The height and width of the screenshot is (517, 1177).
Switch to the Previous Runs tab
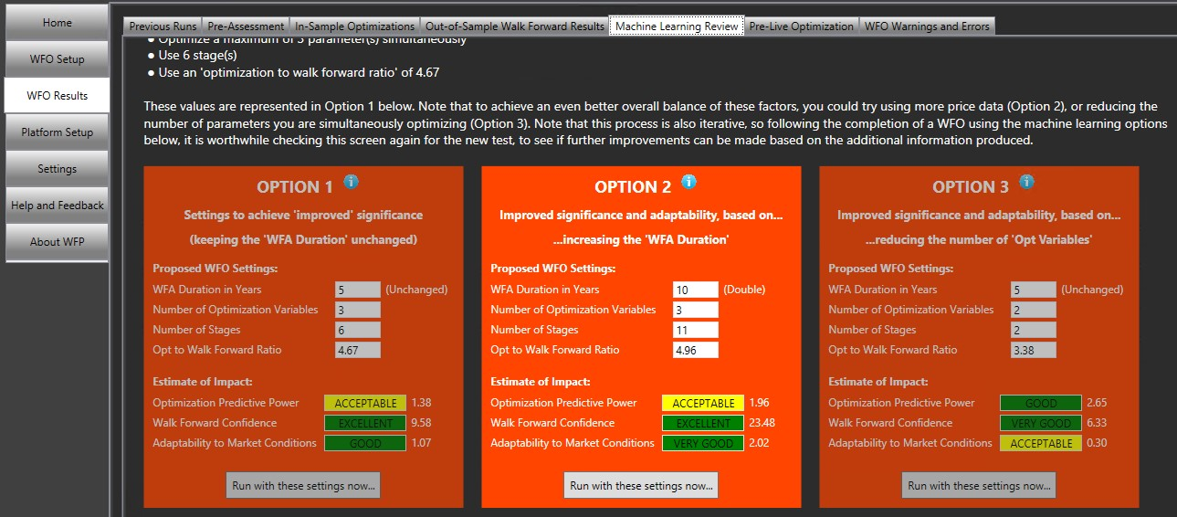pos(163,26)
